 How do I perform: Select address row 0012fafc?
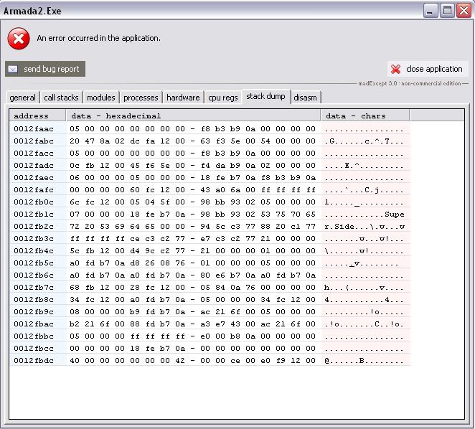(x=210, y=189)
